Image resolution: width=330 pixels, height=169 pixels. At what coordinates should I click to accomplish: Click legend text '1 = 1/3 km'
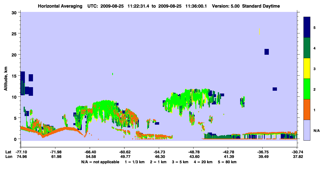(134, 162)
